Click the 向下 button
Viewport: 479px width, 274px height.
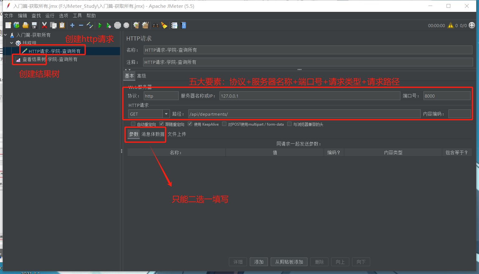coord(361,262)
